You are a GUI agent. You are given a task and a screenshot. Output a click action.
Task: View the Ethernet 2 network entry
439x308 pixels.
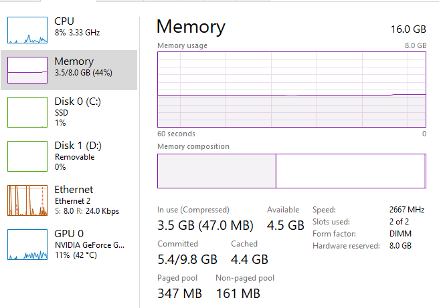(69, 200)
